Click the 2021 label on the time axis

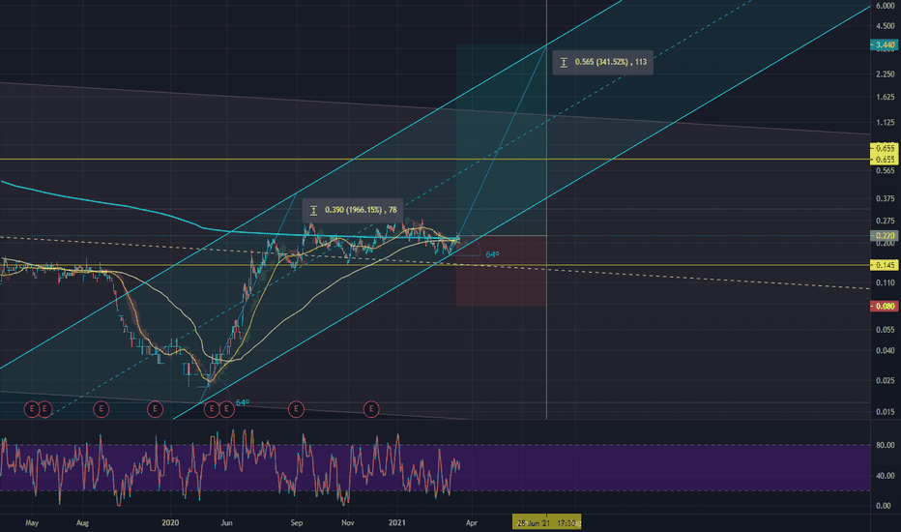397,522
